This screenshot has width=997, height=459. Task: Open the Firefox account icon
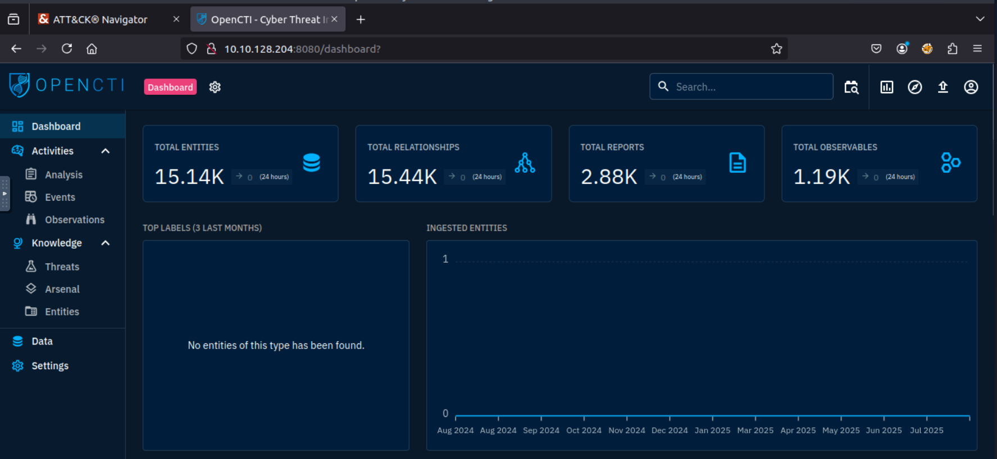click(902, 49)
